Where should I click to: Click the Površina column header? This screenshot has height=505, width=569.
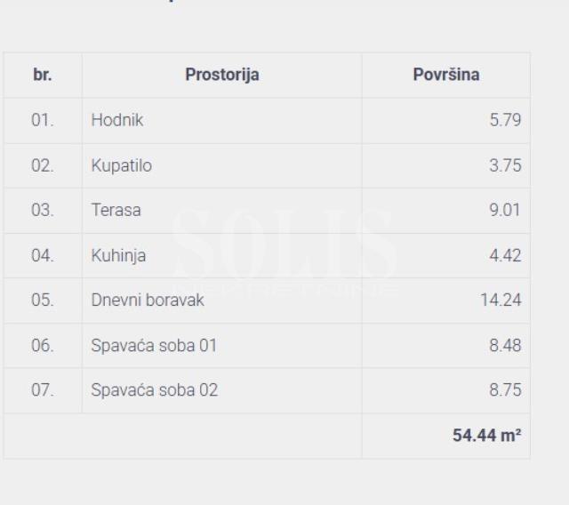click(x=446, y=75)
